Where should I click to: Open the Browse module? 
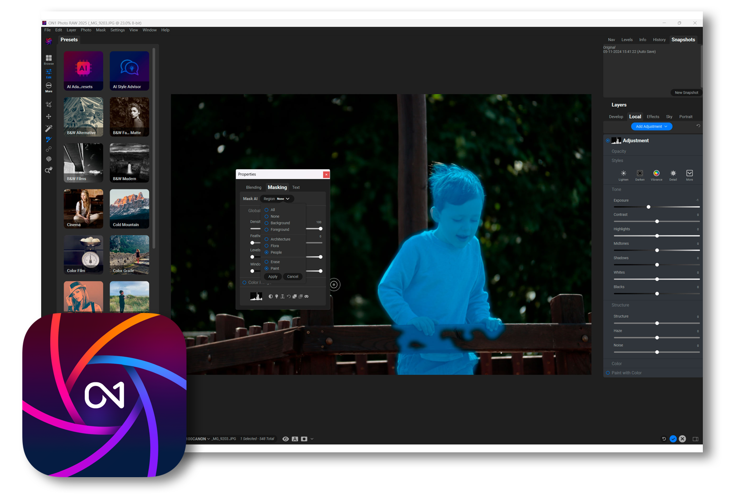(49, 59)
